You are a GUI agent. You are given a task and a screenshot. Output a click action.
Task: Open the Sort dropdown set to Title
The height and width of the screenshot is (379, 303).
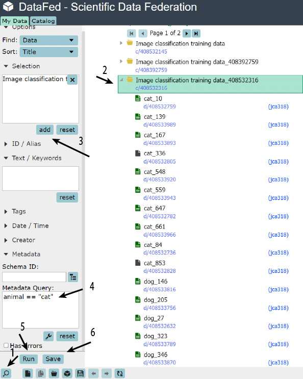click(49, 52)
